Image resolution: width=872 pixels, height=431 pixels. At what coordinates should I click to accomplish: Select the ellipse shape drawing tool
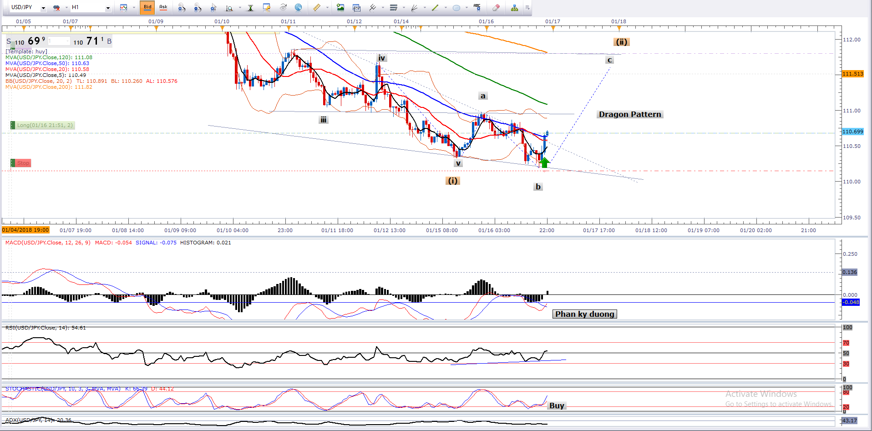click(456, 7)
